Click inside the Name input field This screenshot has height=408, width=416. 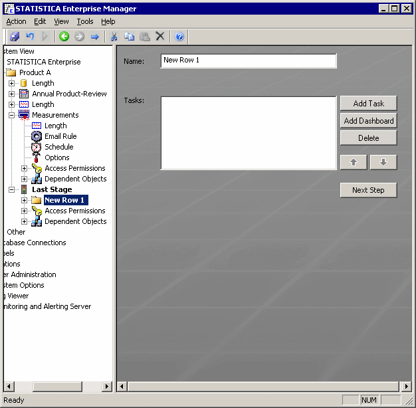coord(249,60)
